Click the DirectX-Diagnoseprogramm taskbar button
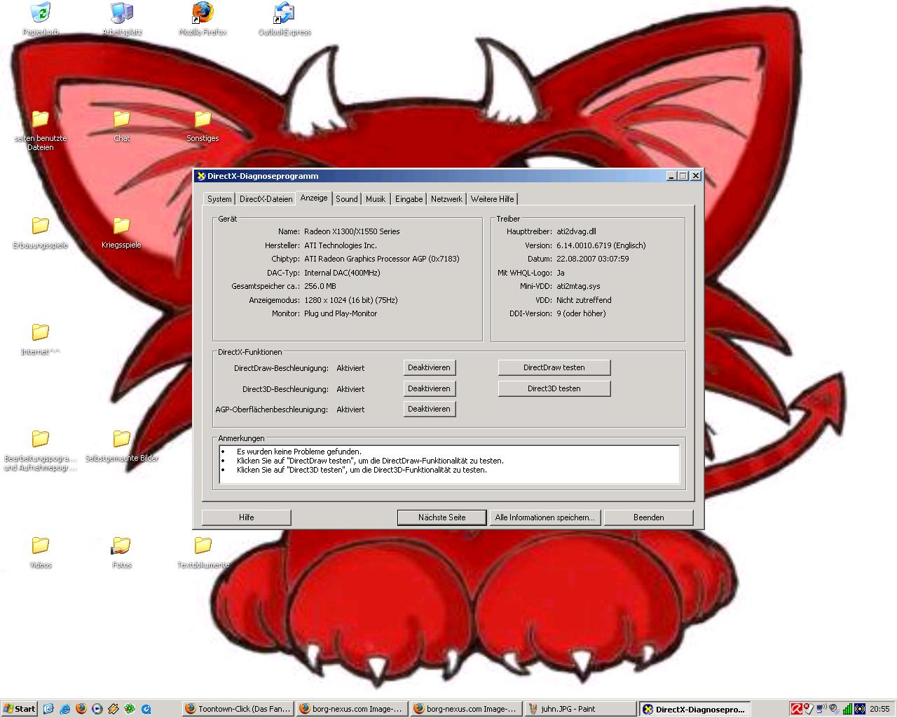Screen dimensions: 897x718 click(x=695, y=709)
